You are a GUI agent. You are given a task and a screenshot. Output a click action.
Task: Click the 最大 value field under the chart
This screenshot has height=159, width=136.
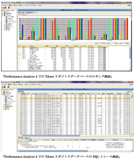tap(102, 43)
